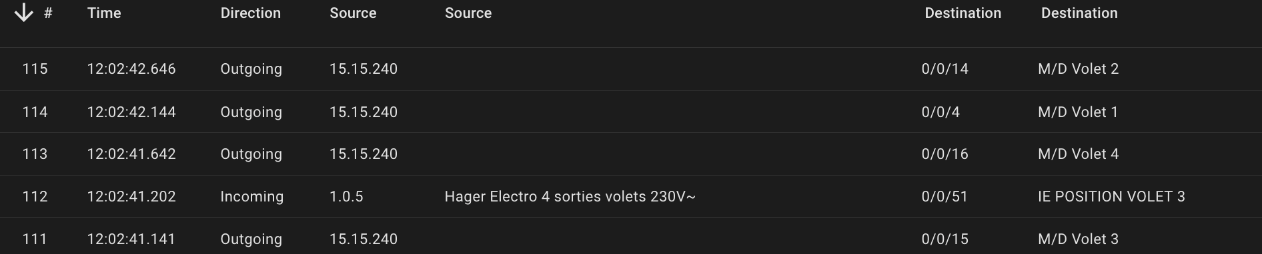Sort by the Time column header
This screenshot has width=1262, height=254.
pos(104,13)
